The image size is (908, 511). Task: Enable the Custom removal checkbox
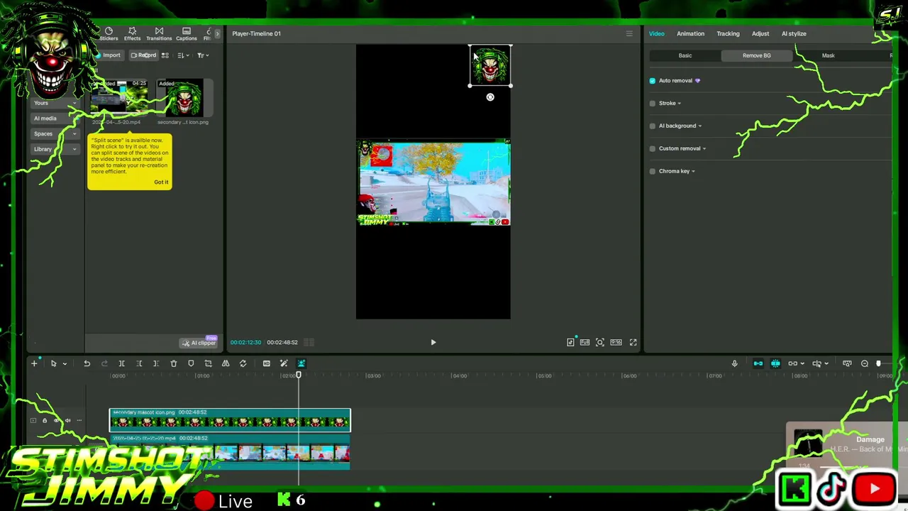coord(653,149)
